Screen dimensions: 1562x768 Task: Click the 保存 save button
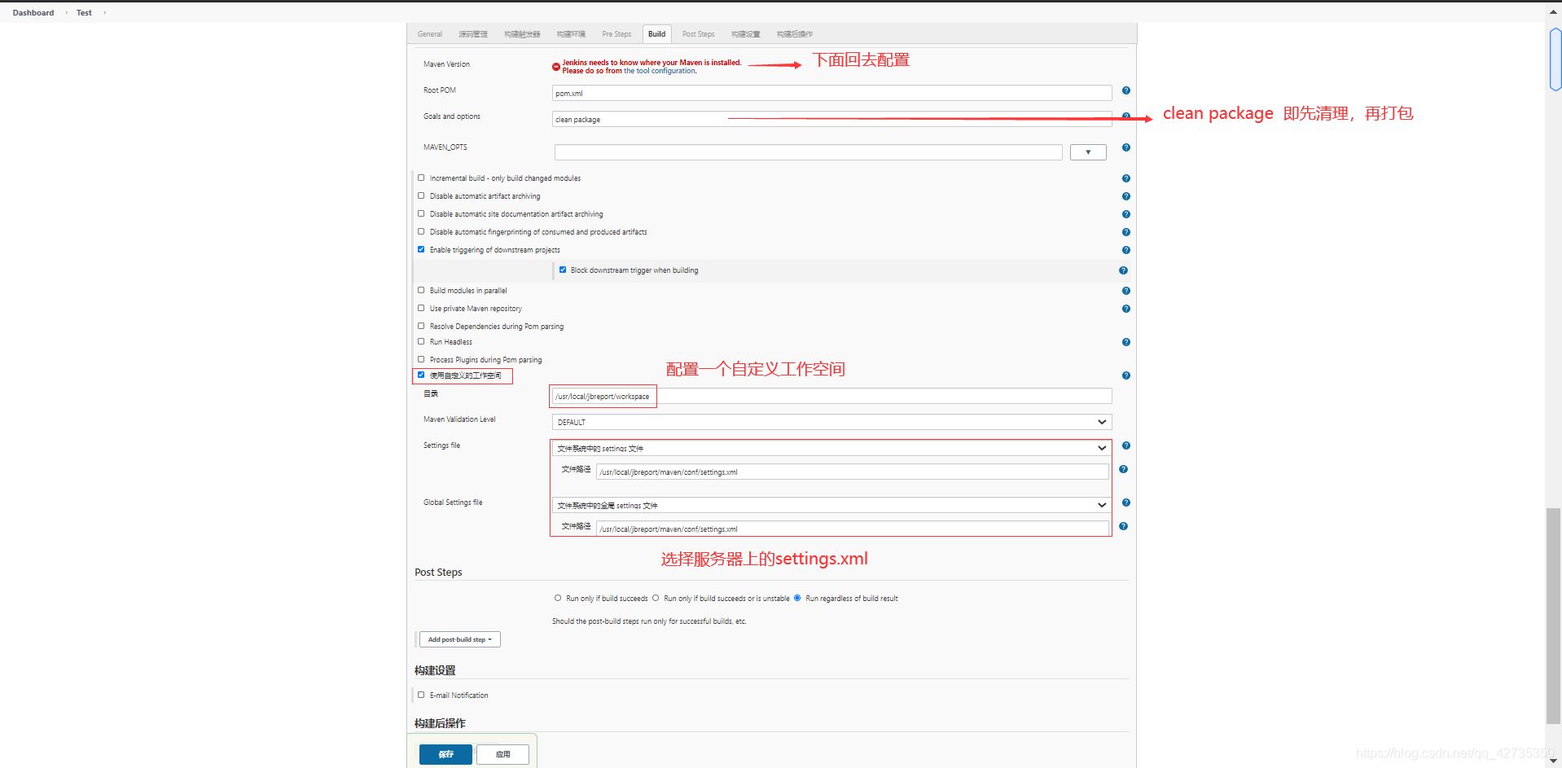click(445, 754)
